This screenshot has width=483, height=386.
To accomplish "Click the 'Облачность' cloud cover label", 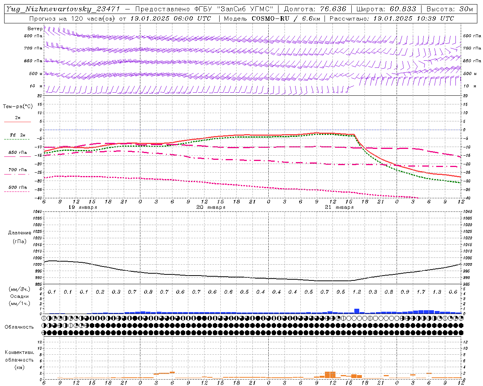I will pos(19,327).
